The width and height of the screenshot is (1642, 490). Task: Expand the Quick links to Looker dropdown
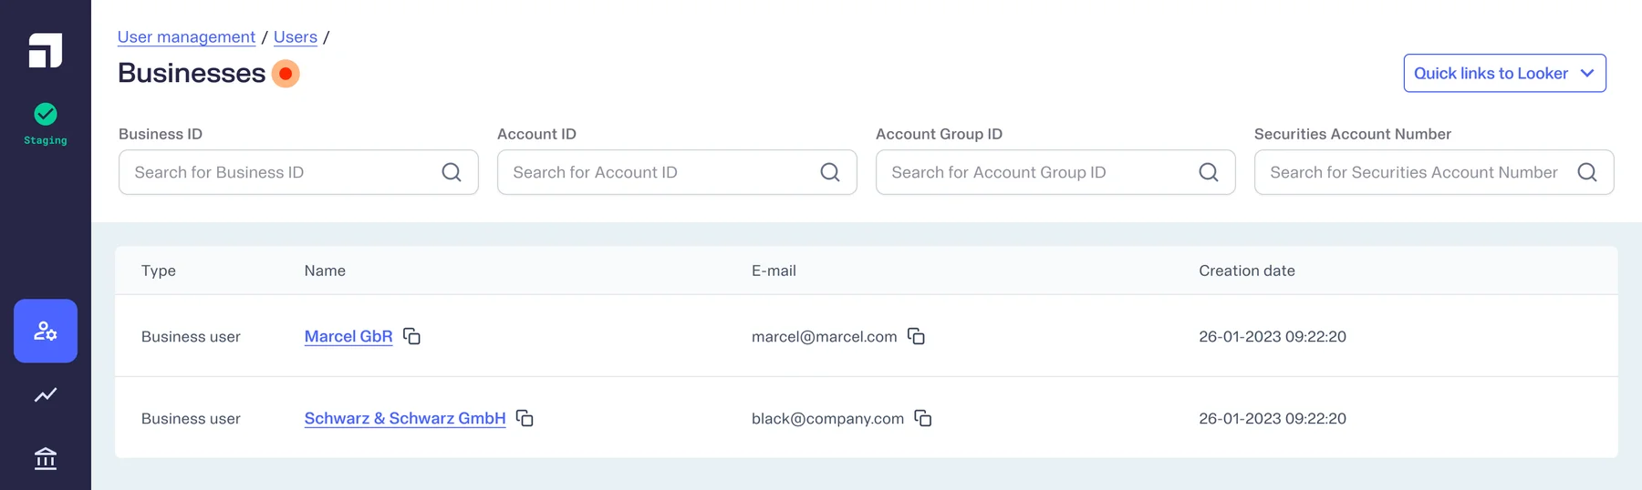1504,73
